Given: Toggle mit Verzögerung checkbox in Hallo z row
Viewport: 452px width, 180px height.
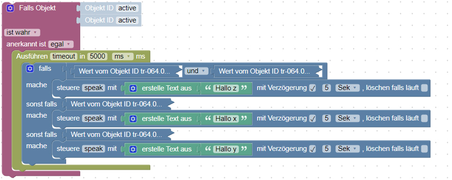Looking at the screenshot, I should tap(313, 88).
